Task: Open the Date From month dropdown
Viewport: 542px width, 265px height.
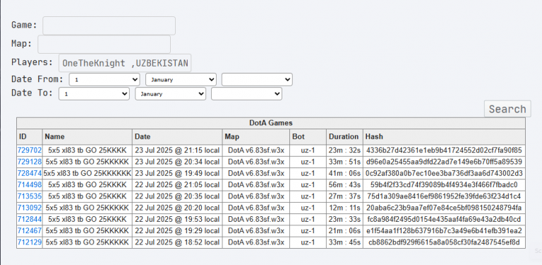Action: (181, 79)
